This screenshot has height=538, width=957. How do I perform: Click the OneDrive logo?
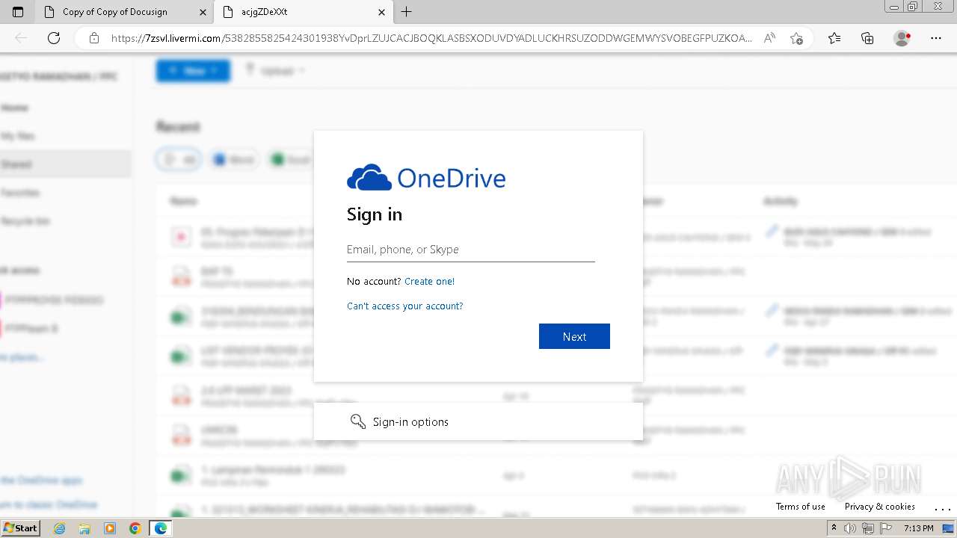click(426, 178)
